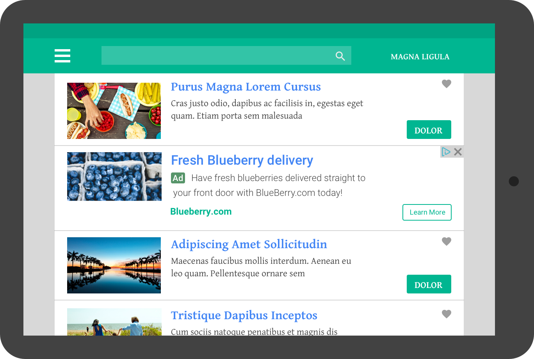Open Fresh Blueberry delivery ad headline
The image size is (534, 359).
(x=242, y=160)
